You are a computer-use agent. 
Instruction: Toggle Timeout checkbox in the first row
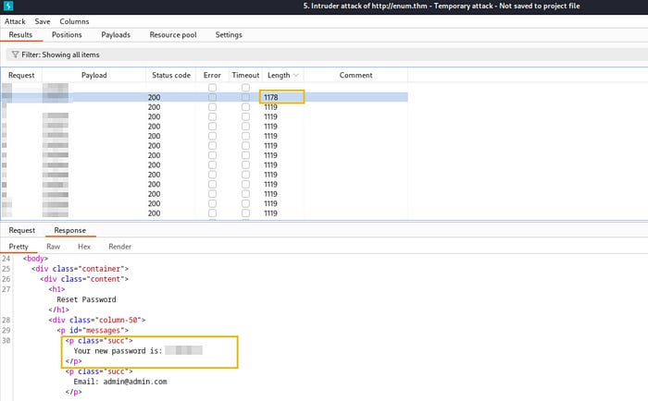point(245,88)
